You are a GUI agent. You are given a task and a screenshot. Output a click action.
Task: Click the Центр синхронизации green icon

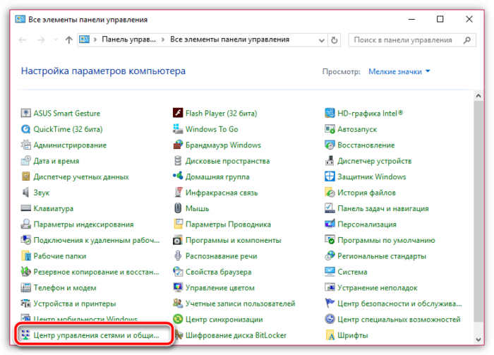[178, 320]
